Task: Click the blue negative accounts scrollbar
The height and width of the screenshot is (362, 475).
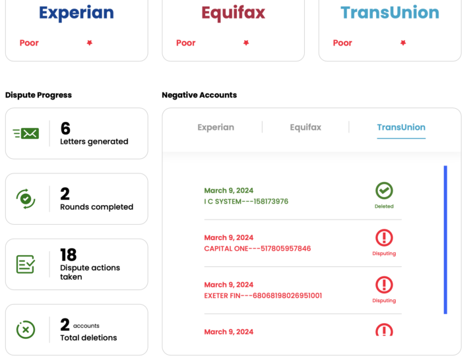Action: click(x=445, y=239)
